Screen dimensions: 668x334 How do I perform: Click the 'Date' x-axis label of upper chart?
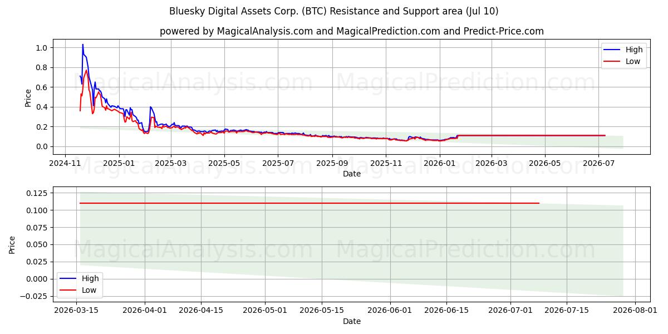point(352,174)
